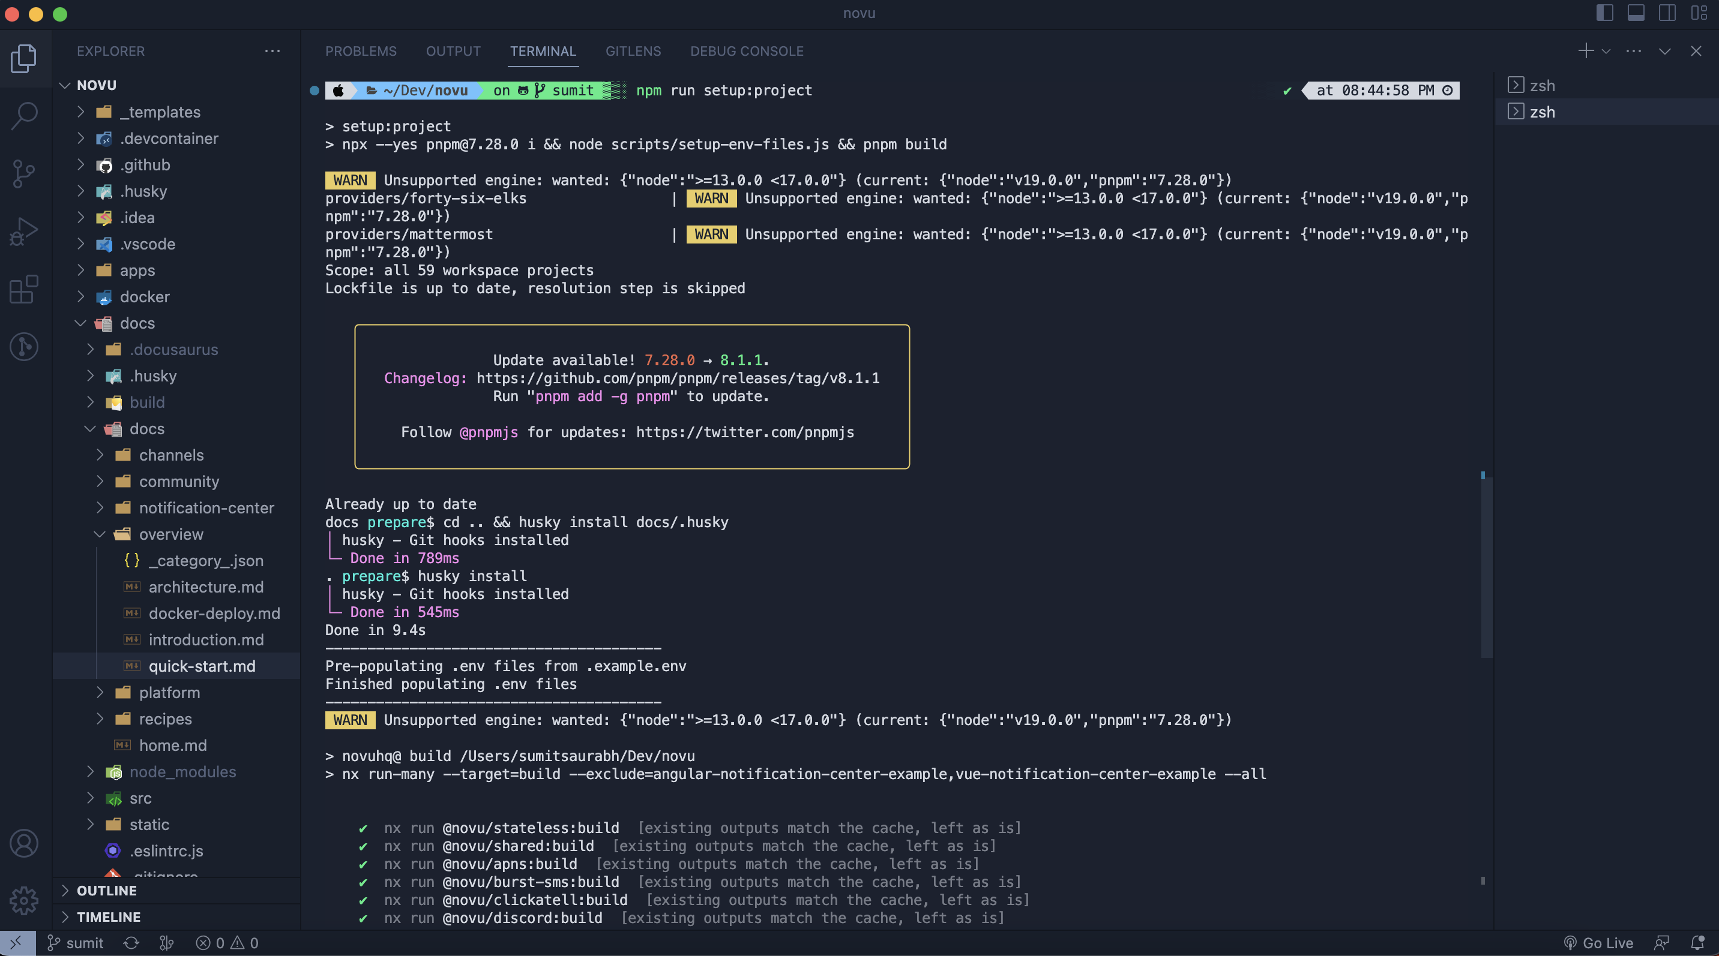Open Settings via the gear icon
Viewport: 1719px width, 956px height.
coord(24,900)
